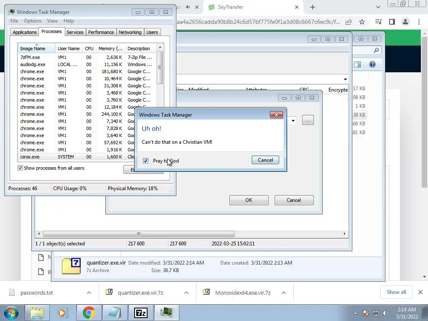Sort processes by CPU column
The width and height of the screenshot is (428, 321).
(x=89, y=48)
